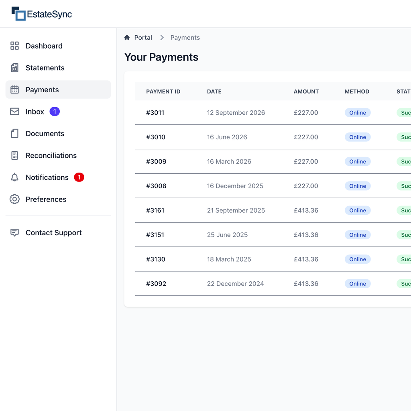Click the Your Payments page heading
Image resolution: width=411 pixels, height=411 pixels.
pyautogui.click(x=161, y=57)
